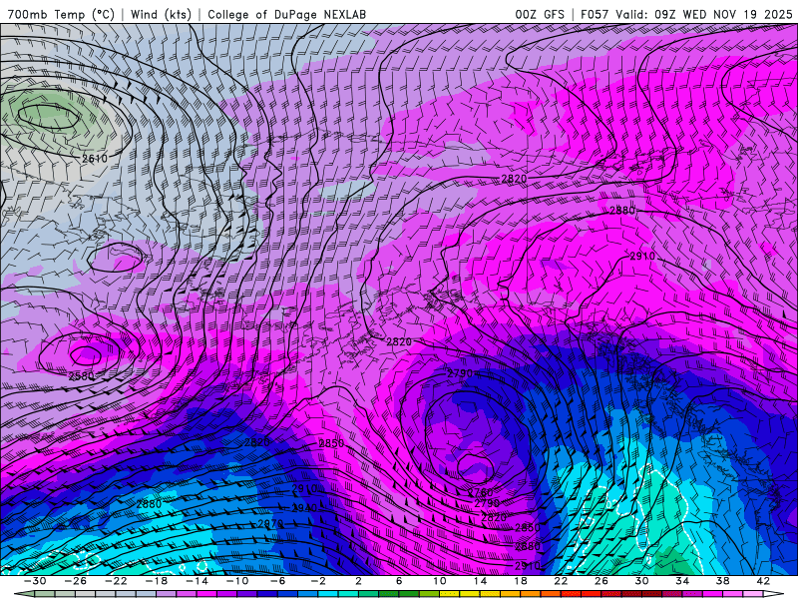
Task: Select the 22 colorbar tick label
Action: click(561, 581)
